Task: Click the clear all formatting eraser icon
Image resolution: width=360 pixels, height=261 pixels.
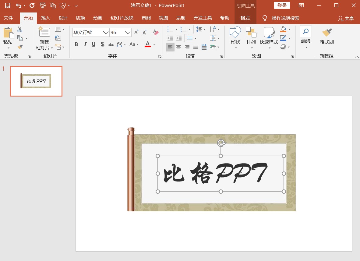Action: (x=156, y=32)
